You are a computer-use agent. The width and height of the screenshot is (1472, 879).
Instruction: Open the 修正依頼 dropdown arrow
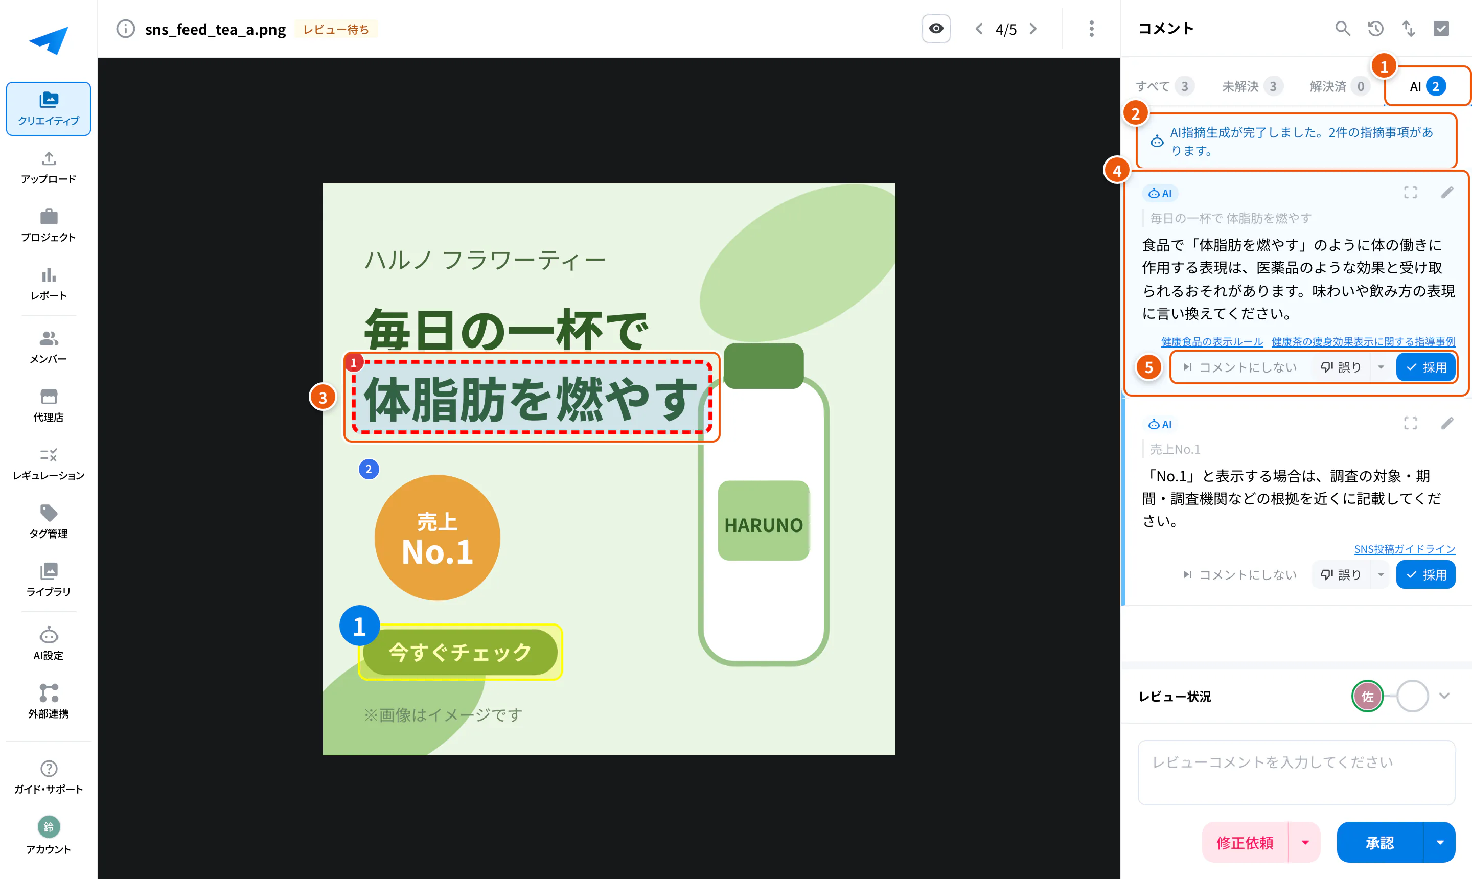(1305, 842)
